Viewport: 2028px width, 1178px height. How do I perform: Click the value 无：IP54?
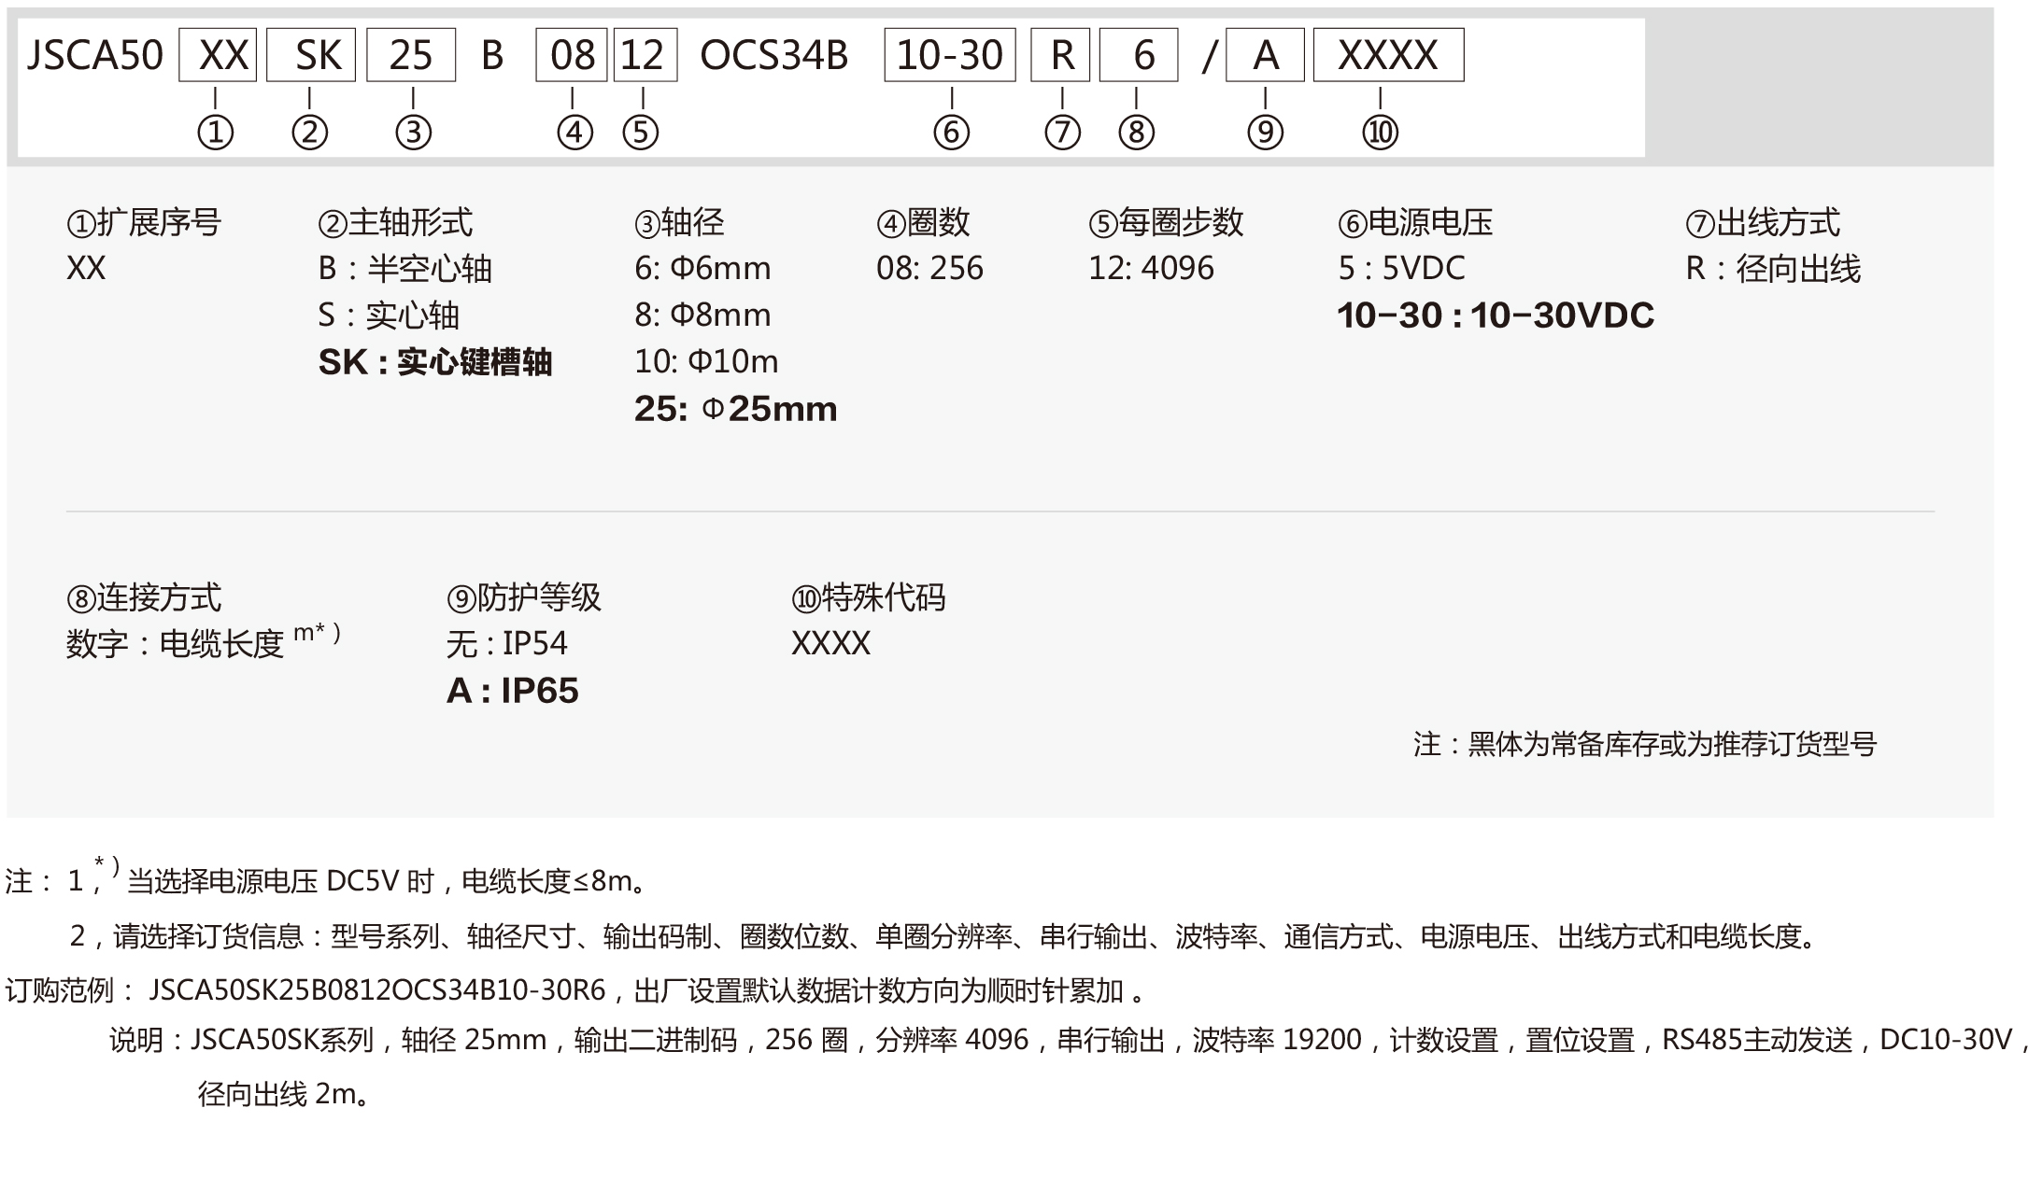(506, 644)
